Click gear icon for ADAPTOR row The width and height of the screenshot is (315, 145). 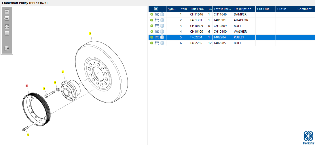(152, 20)
